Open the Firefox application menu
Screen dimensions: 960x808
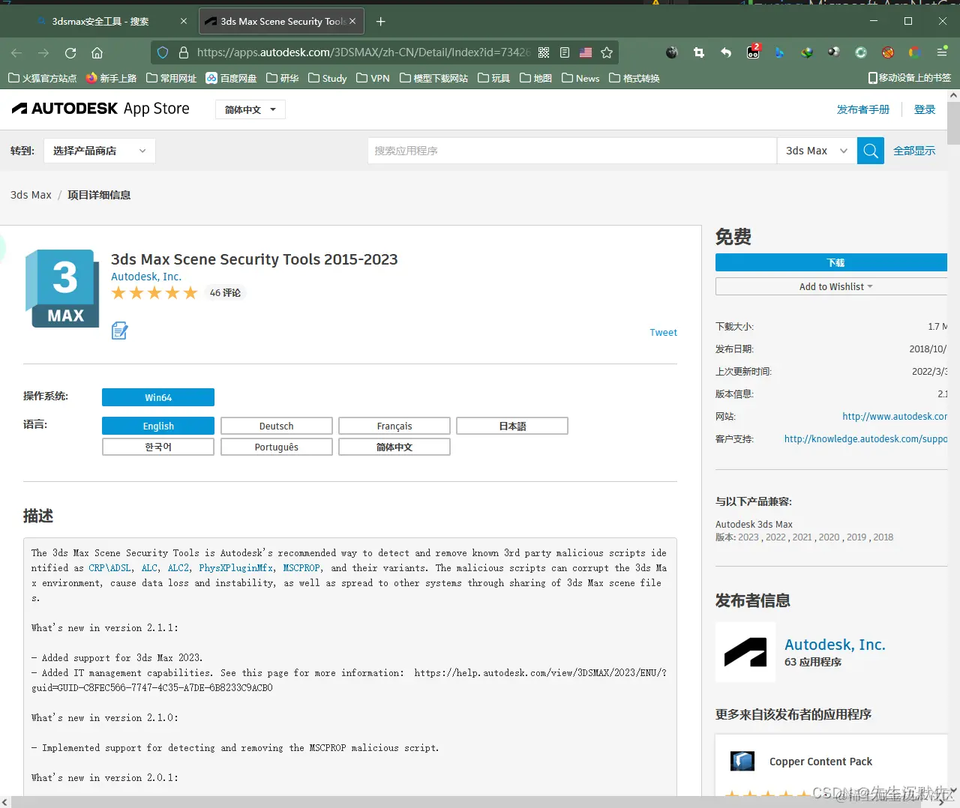click(x=942, y=52)
